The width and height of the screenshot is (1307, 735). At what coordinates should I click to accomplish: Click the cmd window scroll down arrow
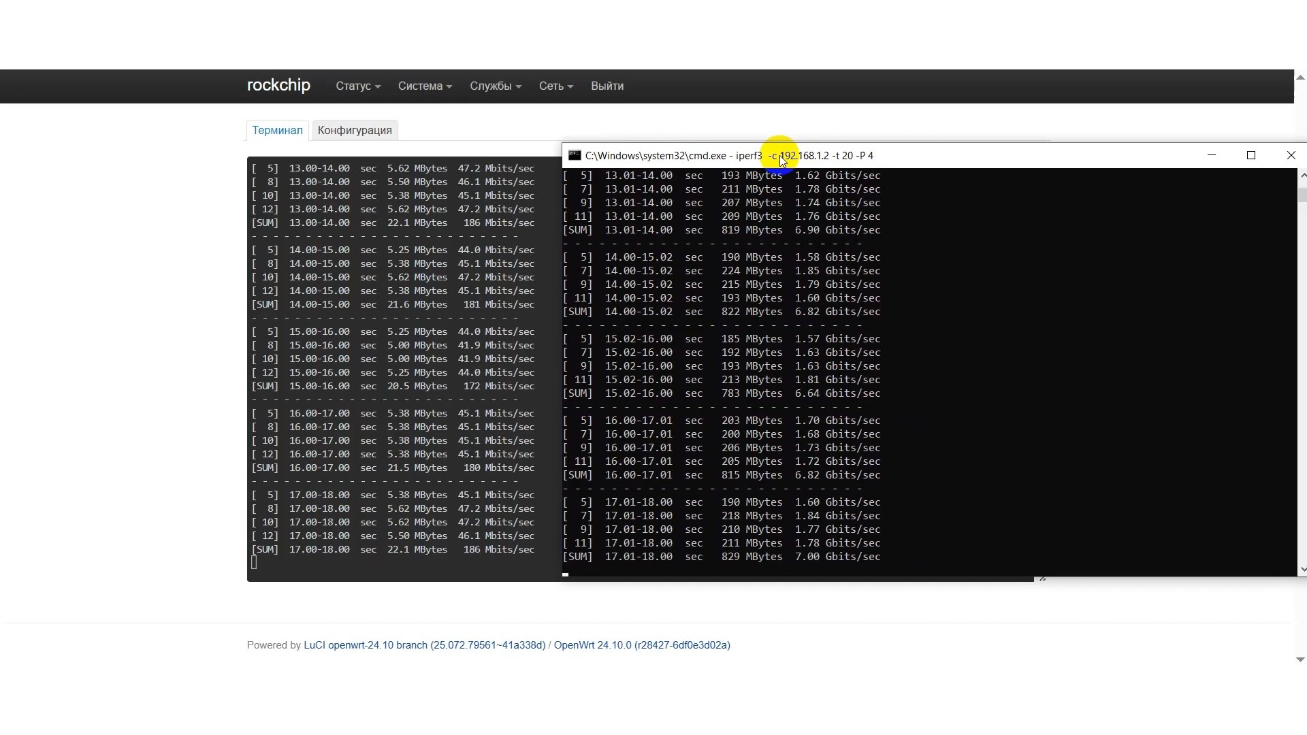pos(1303,569)
